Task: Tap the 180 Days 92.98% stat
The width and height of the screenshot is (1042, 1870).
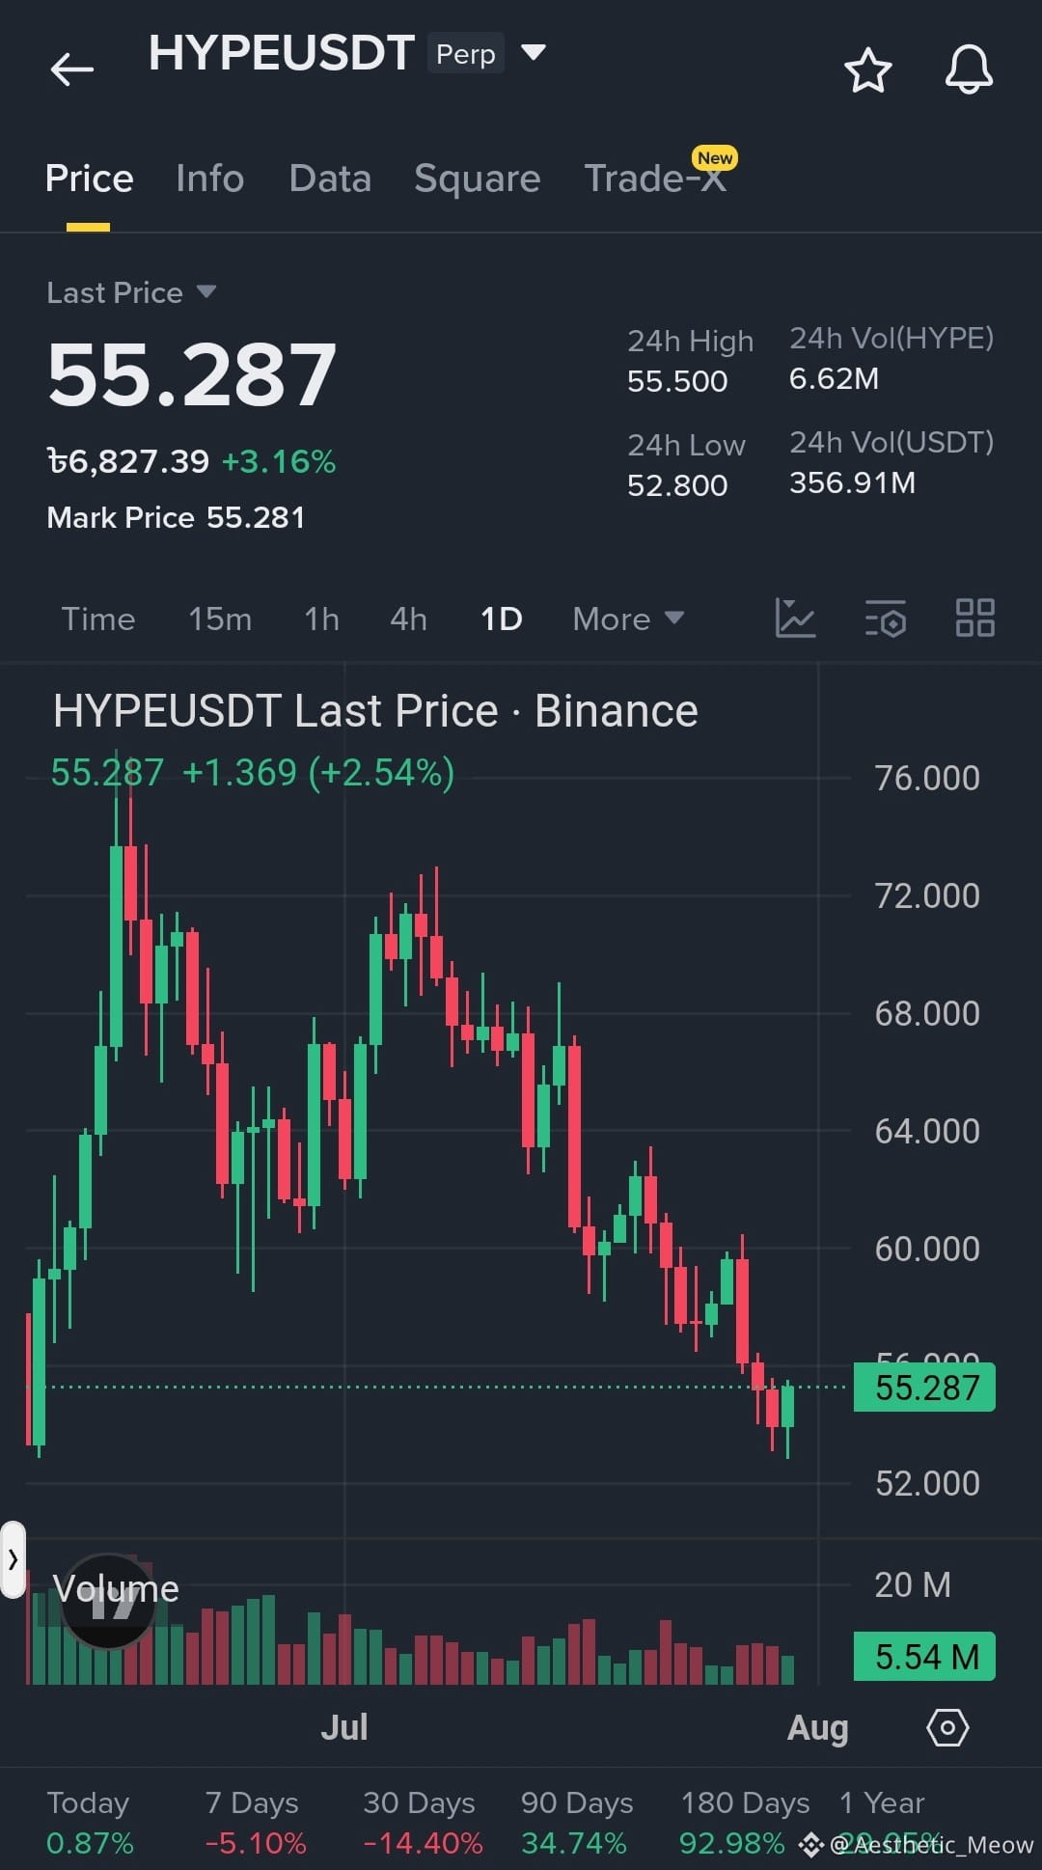Action: (745, 1823)
